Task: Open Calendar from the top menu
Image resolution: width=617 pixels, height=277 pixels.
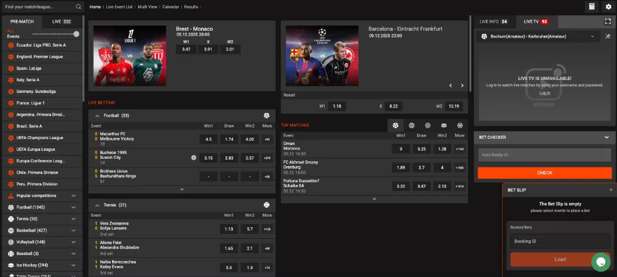Action: pos(171,7)
